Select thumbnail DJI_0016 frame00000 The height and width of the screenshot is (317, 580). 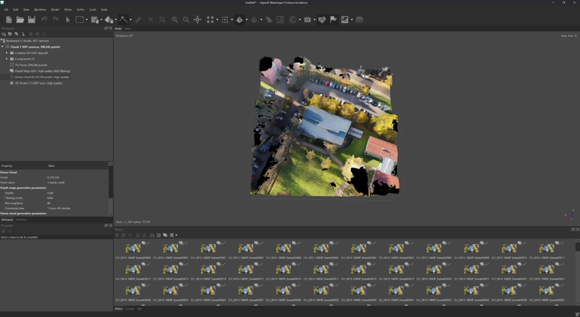pos(133,250)
